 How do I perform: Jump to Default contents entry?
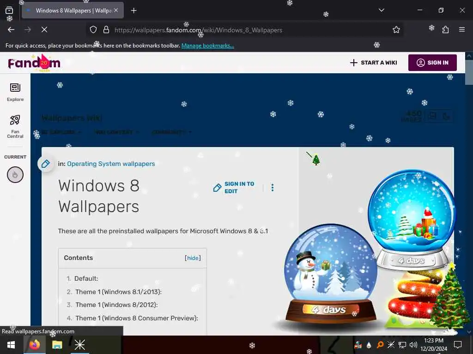coord(86,278)
